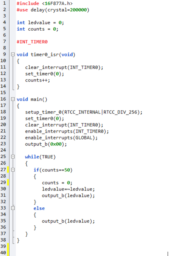Image resolution: width=187 pixels, height=256 pixels.
Task: Click the #include <16F877A.h> line
Action: point(44,3)
